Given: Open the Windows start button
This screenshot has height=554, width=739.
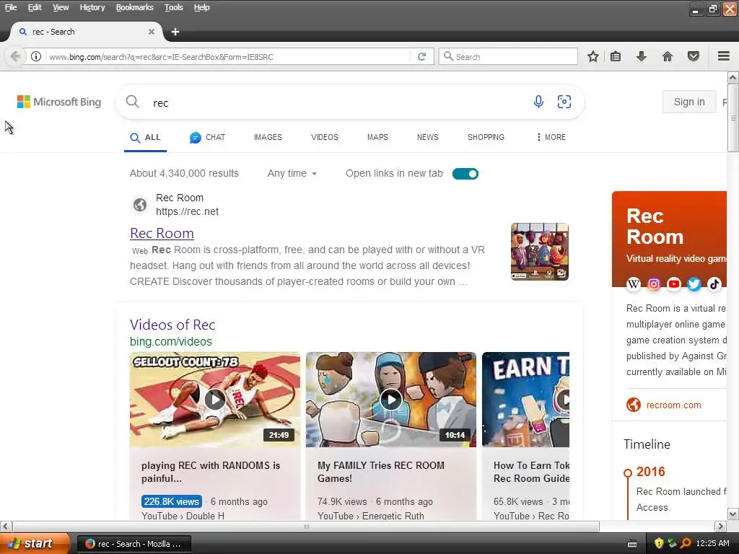Looking at the screenshot, I should tap(35, 543).
